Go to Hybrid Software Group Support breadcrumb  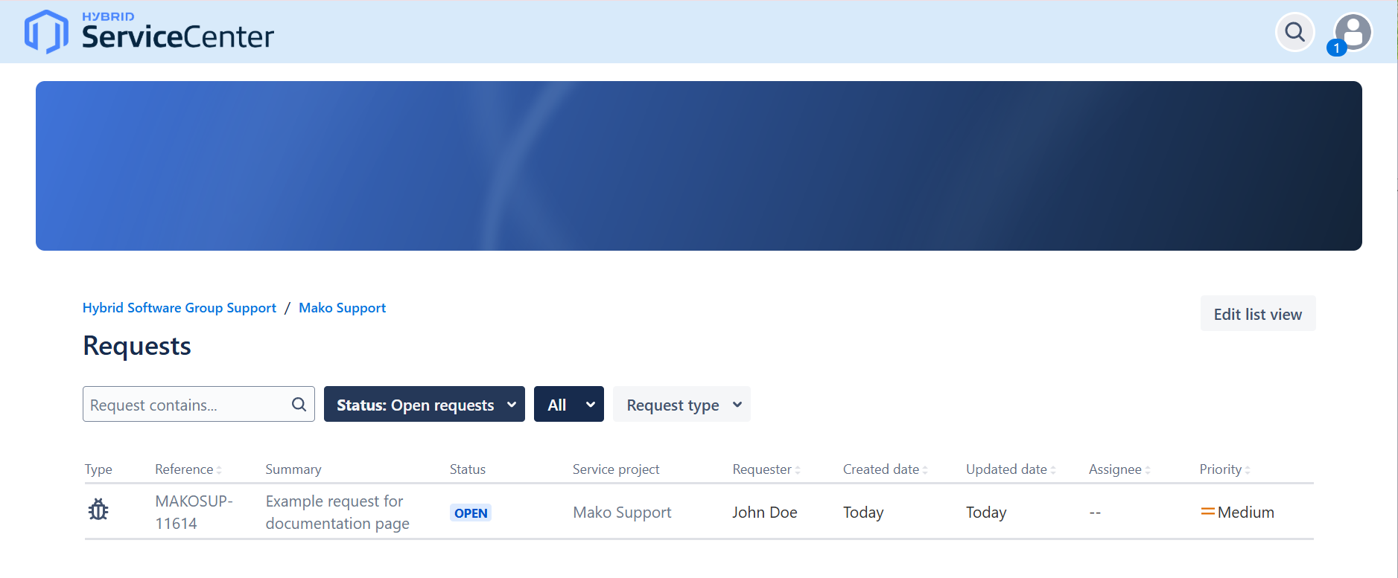[179, 308]
